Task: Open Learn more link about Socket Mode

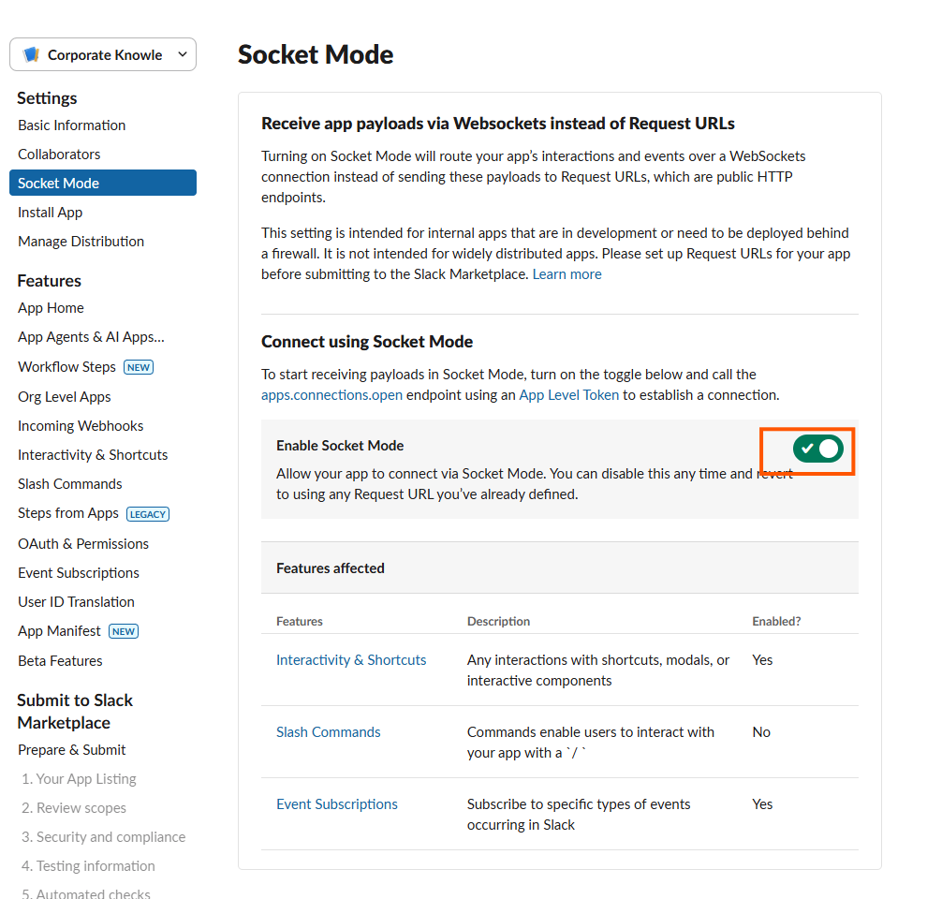Action: pyautogui.click(x=566, y=274)
